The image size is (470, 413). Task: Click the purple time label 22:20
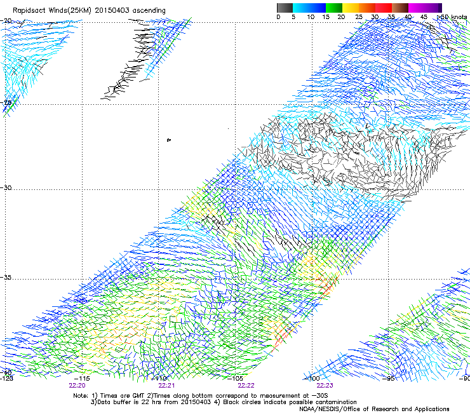pyautogui.click(x=77, y=386)
